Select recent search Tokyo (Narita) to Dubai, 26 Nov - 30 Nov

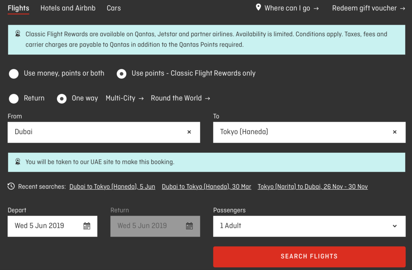click(313, 187)
